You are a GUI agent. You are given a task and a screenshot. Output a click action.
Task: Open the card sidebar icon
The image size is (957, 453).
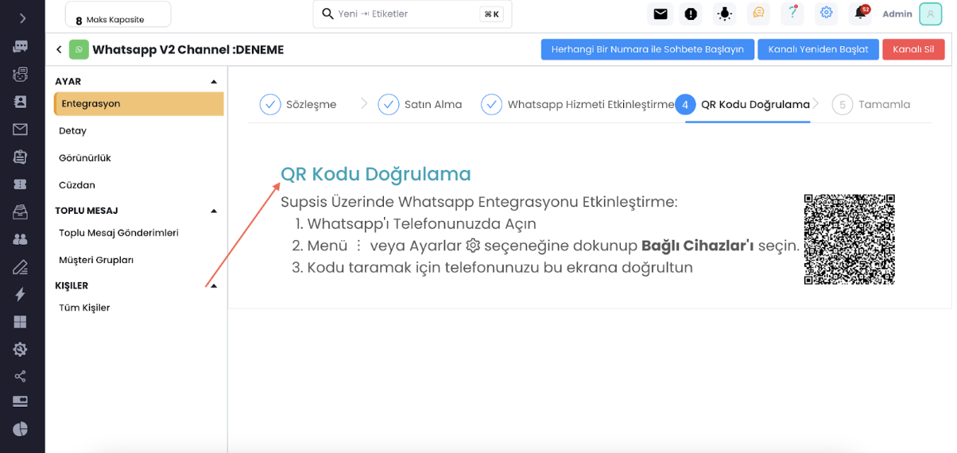21,401
